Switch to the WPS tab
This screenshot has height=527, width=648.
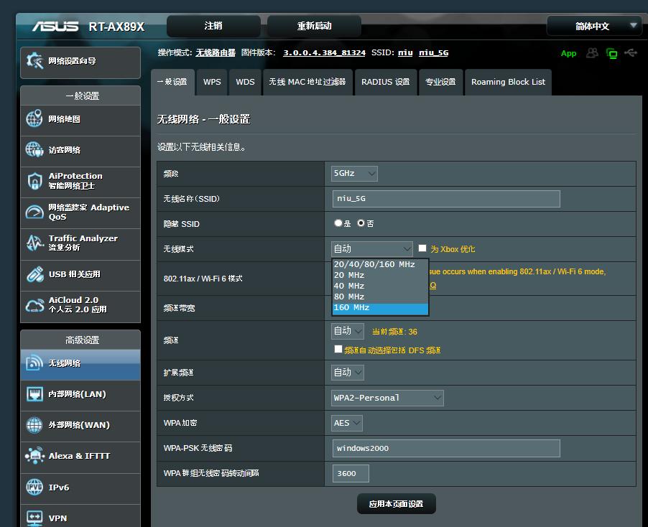[212, 82]
